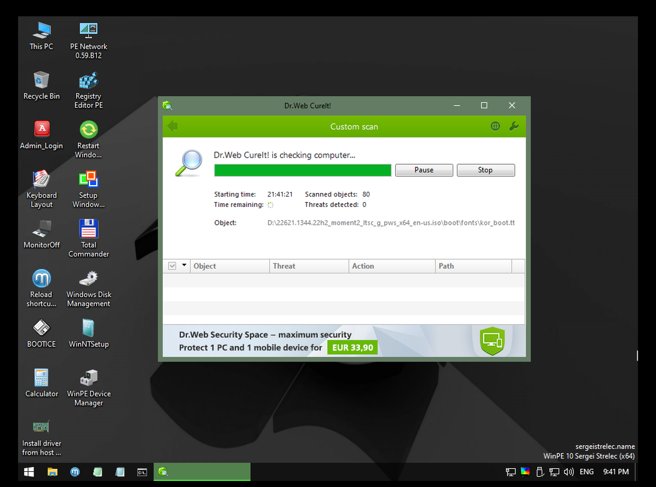Open language globe icon in Dr.Web
The image size is (656, 487).
click(x=495, y=126)
